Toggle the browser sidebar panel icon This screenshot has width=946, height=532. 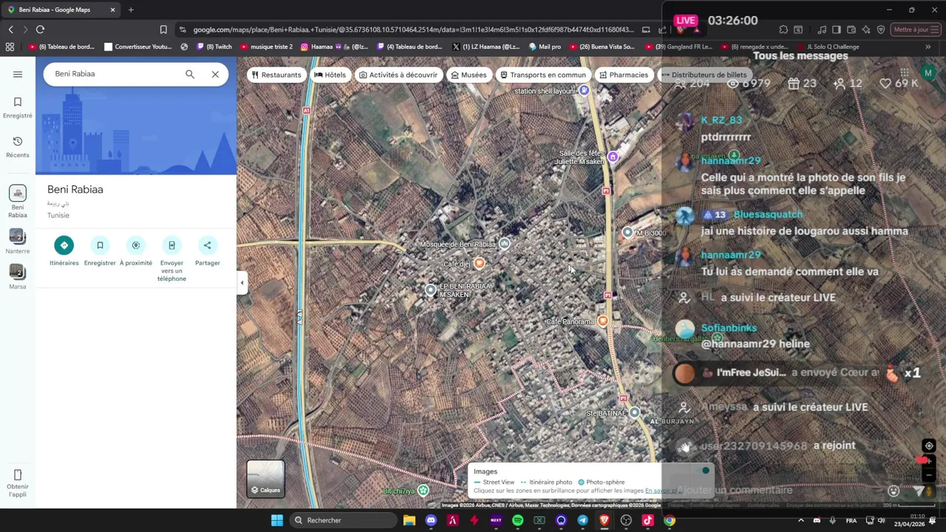tap(836, 30)
